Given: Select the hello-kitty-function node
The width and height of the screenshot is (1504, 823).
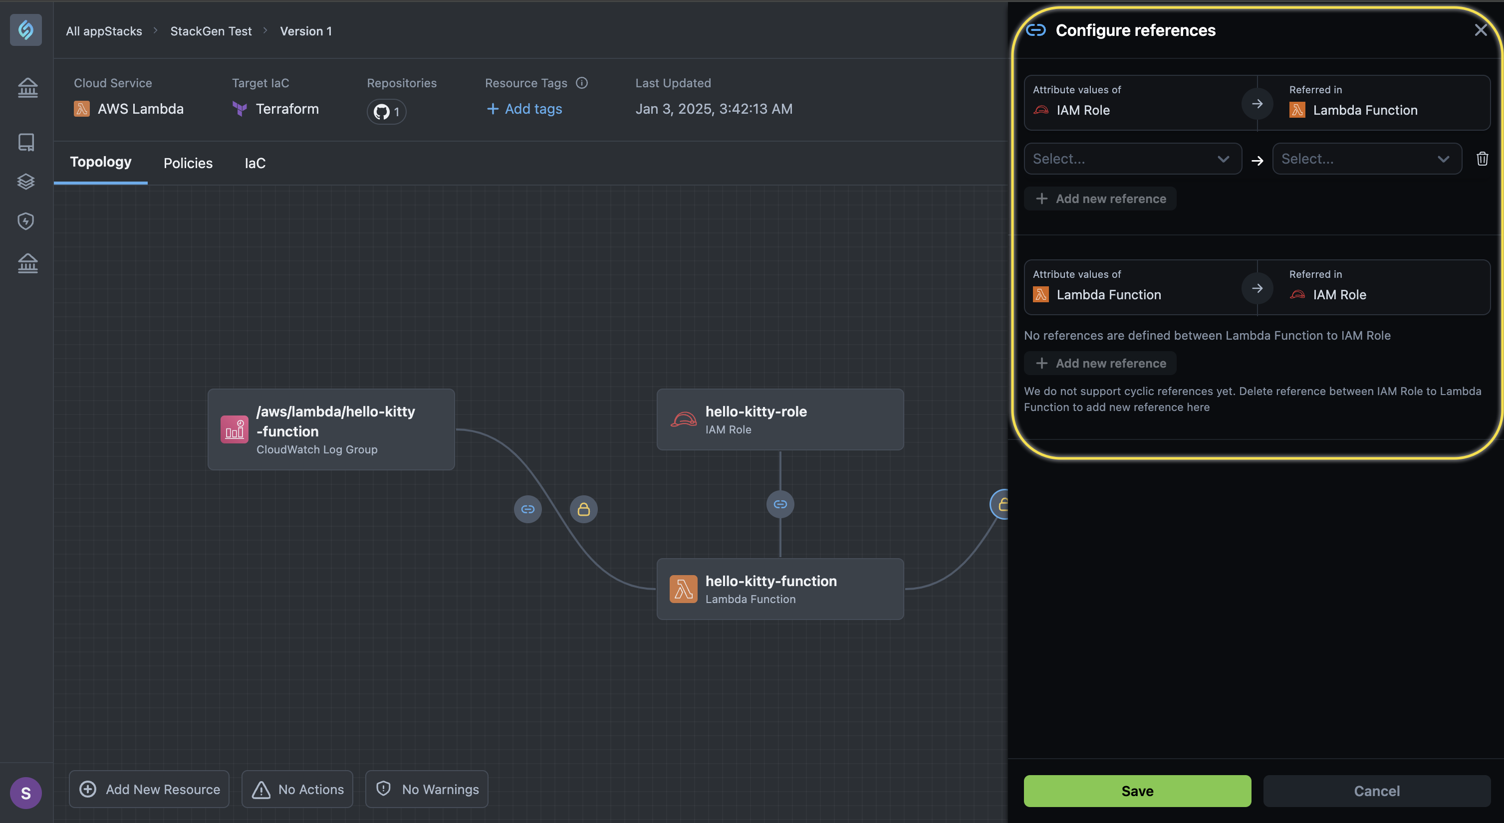Looking at the screenshot, I should pyautogui.click(x=780, y=589).
